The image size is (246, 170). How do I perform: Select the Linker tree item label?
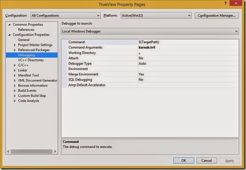click(x=22, y=70)
